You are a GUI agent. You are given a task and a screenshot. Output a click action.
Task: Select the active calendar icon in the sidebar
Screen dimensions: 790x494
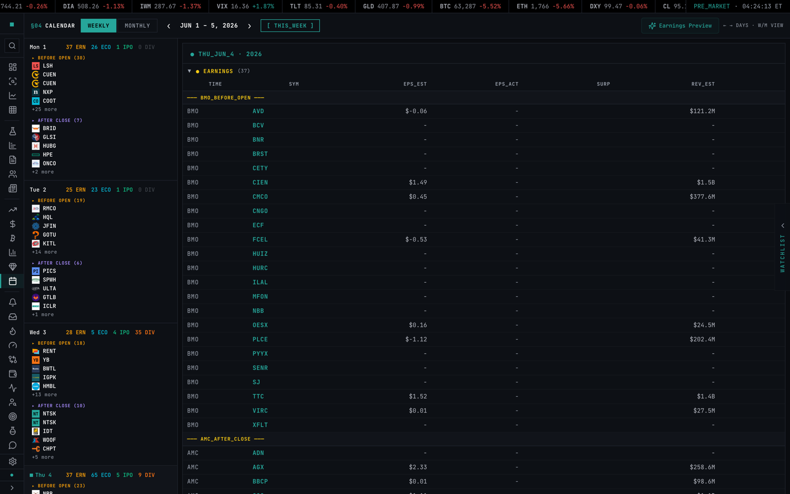[x=12, y=281]
